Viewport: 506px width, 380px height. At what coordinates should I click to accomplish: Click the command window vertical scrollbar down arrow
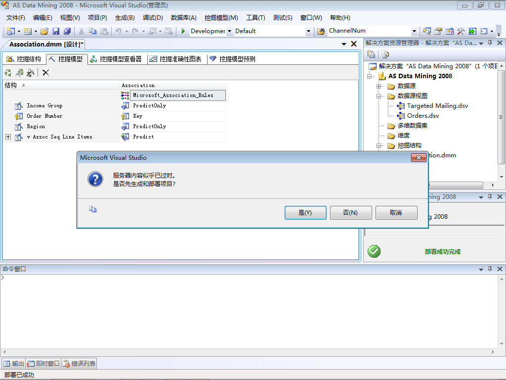click(x=502, y=344)
